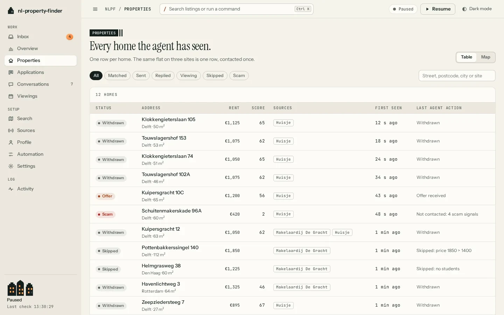This screenshot has height=315, width=504.
Task: Click the Search map icon in sidebar
Action: [x=11, y=119]
